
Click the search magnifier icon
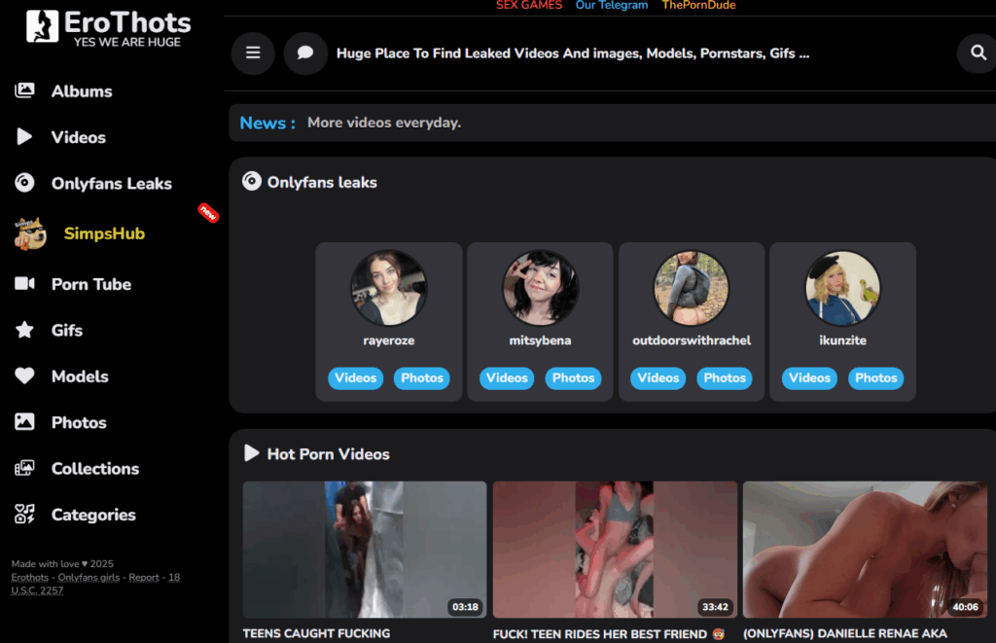click(x=978, y=53)
